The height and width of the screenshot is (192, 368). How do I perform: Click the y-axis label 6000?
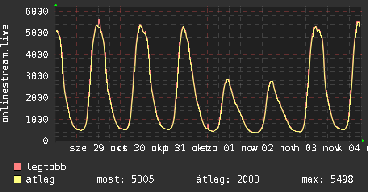click(x=37, y=11)
